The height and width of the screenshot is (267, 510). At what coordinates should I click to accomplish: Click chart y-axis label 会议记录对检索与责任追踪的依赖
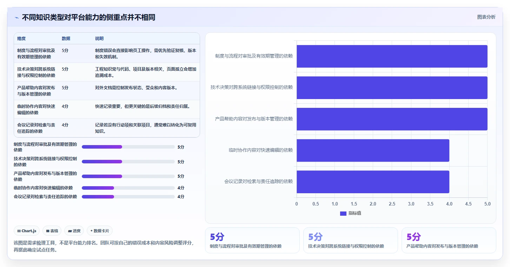pyautogui.click(x=259, y=182)
